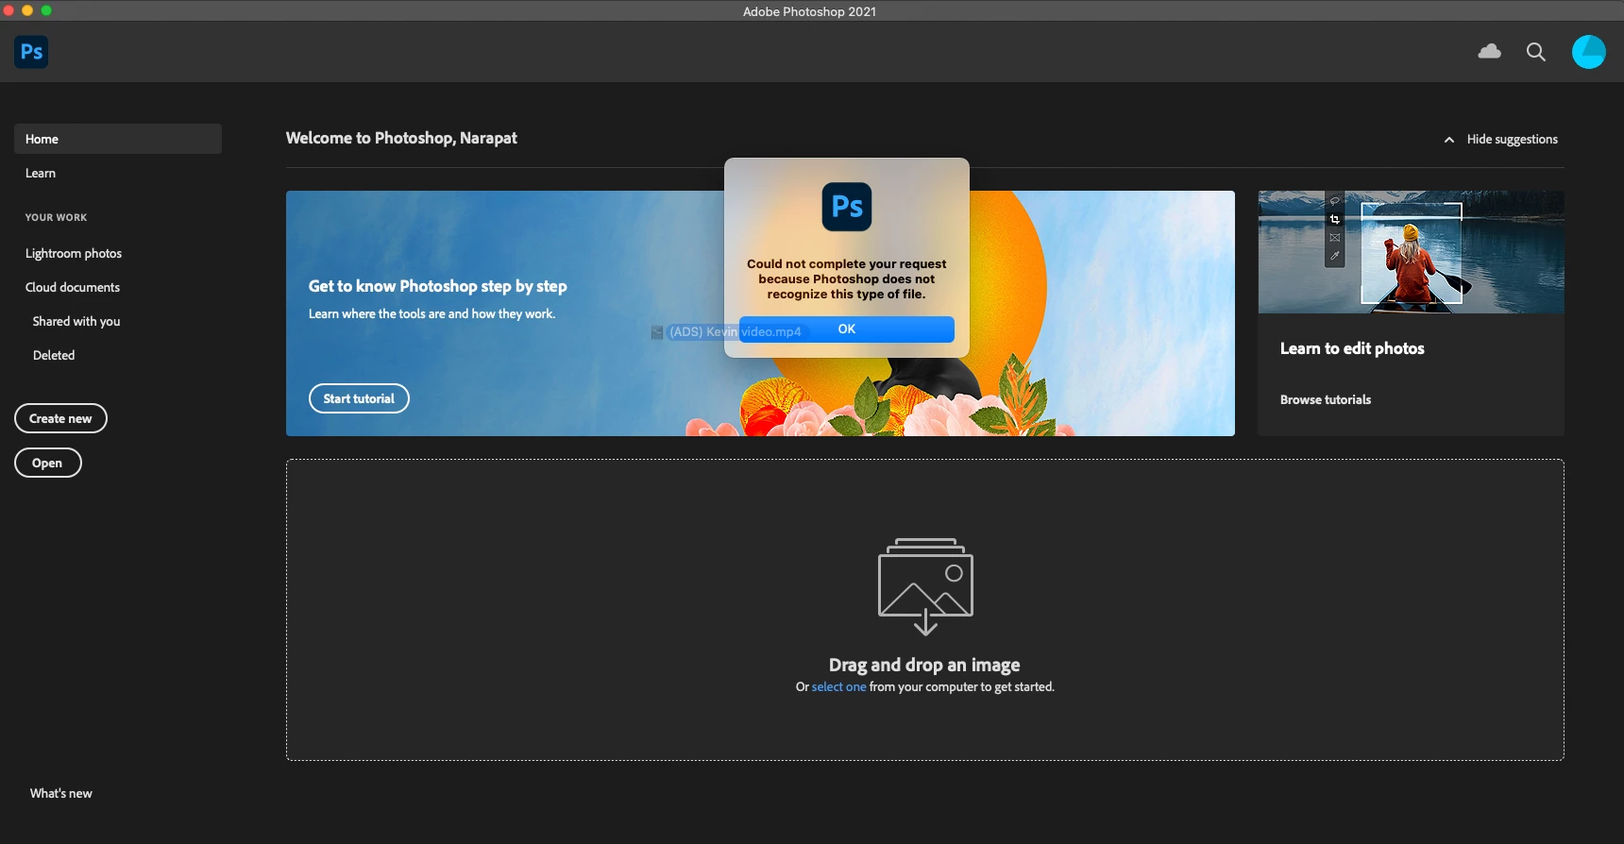1624x844 pixels.
Task: Collapse suggestions with the Hide suggestions chevron
Action: 1448,140
